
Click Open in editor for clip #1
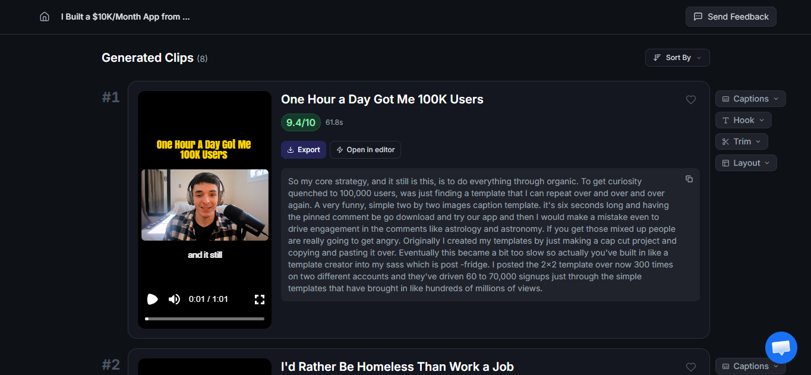click(365, 150)
